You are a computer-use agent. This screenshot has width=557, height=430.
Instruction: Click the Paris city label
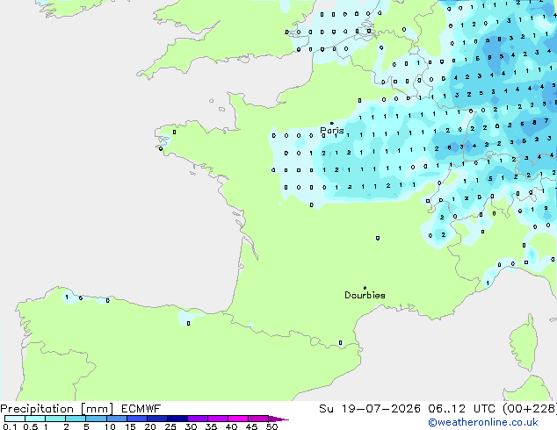tap(332, 131)
